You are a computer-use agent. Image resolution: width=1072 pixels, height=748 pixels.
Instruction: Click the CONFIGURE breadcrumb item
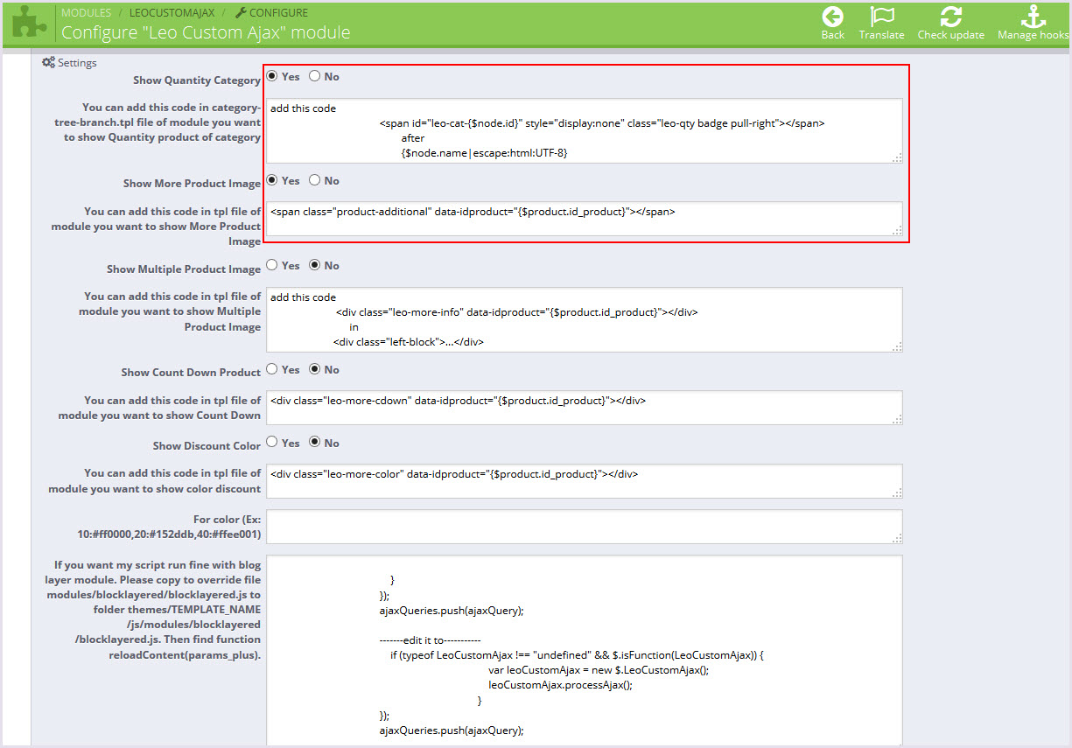click(278, 13)
